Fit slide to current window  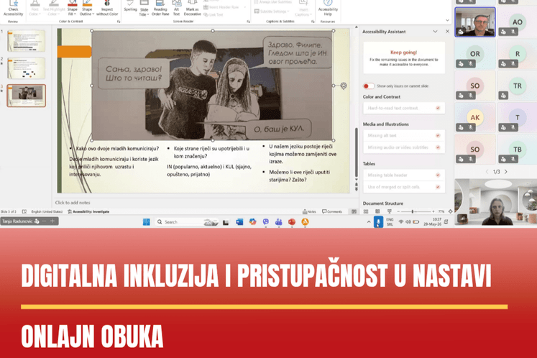coord(450,212)
